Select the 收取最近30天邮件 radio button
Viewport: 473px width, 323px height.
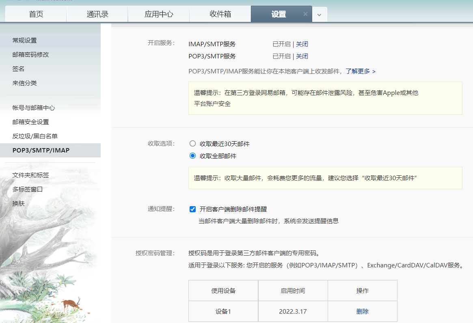[192, 144]
